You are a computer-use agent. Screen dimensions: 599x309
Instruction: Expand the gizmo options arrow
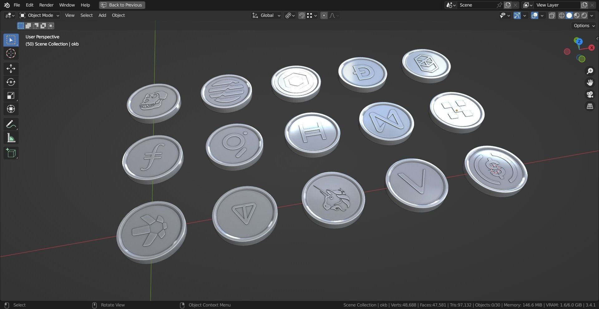(524, 15)
